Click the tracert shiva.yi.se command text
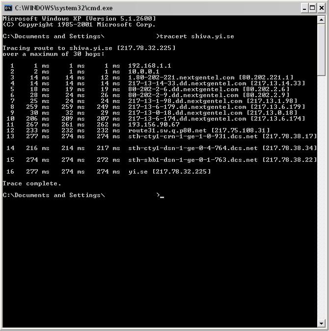This screenshot has height=331, width=329. coord(197,36)
